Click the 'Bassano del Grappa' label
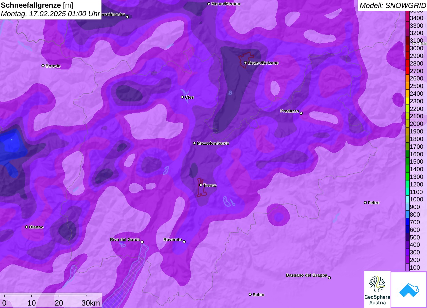427x308 pixels. pyautogui.click(x=307, y=275)
